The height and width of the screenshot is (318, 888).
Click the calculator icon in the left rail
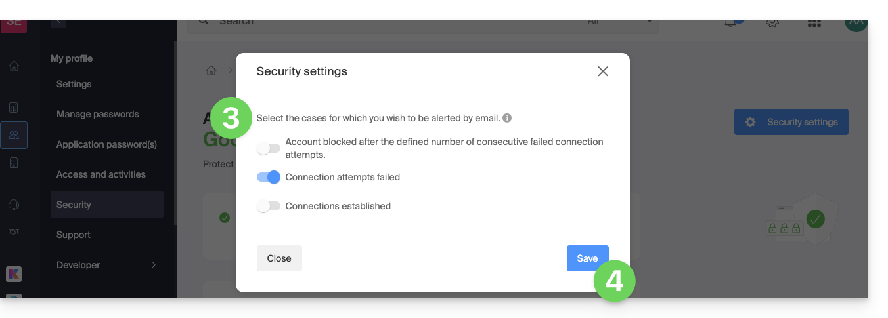tap(14, 108)
